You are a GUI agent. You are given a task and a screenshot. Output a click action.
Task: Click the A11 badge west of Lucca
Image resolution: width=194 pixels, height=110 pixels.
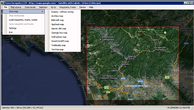tap(106, 88)
